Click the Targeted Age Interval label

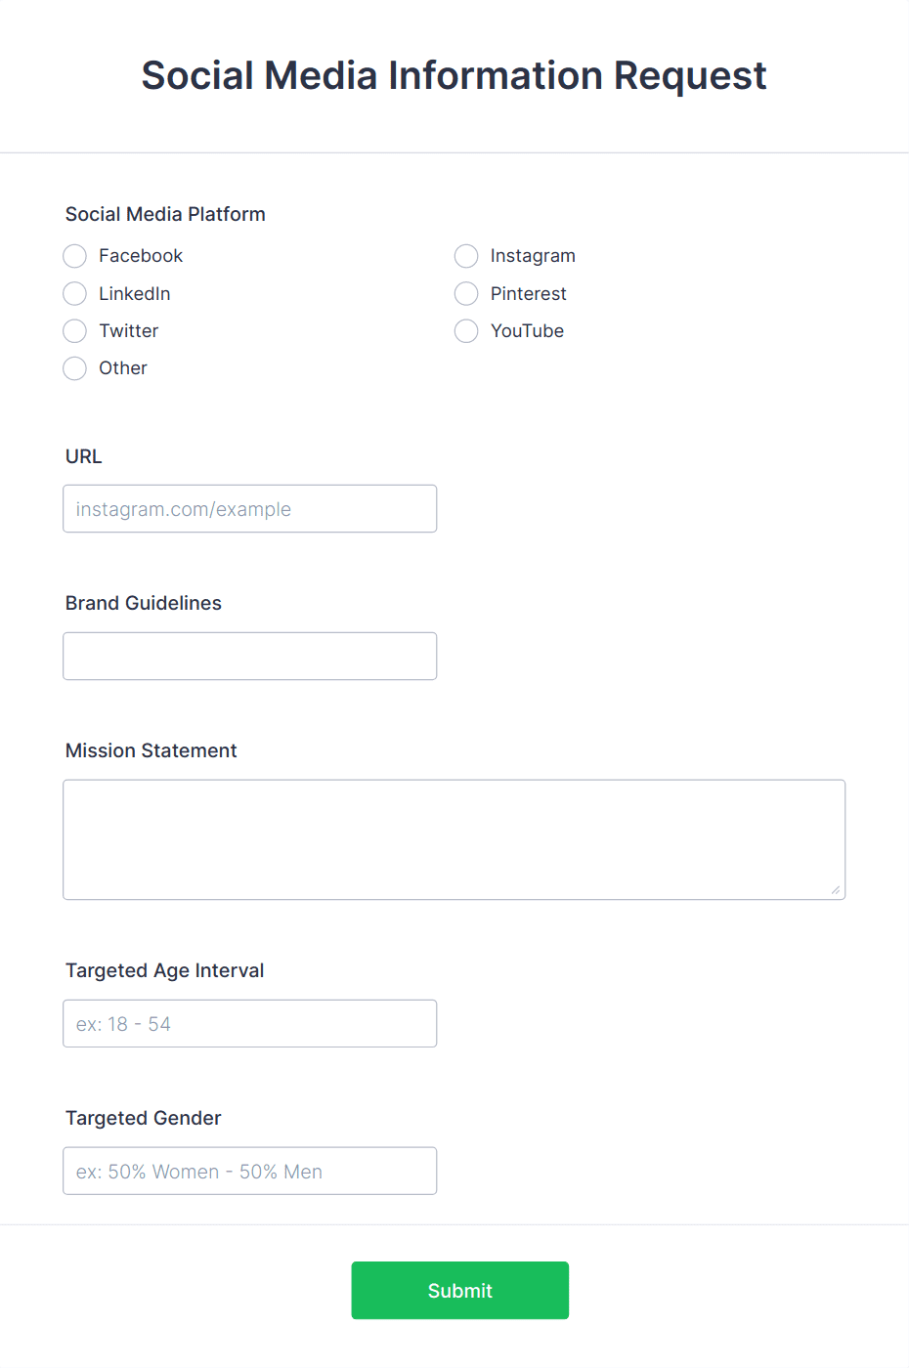(x=164, y=970)
